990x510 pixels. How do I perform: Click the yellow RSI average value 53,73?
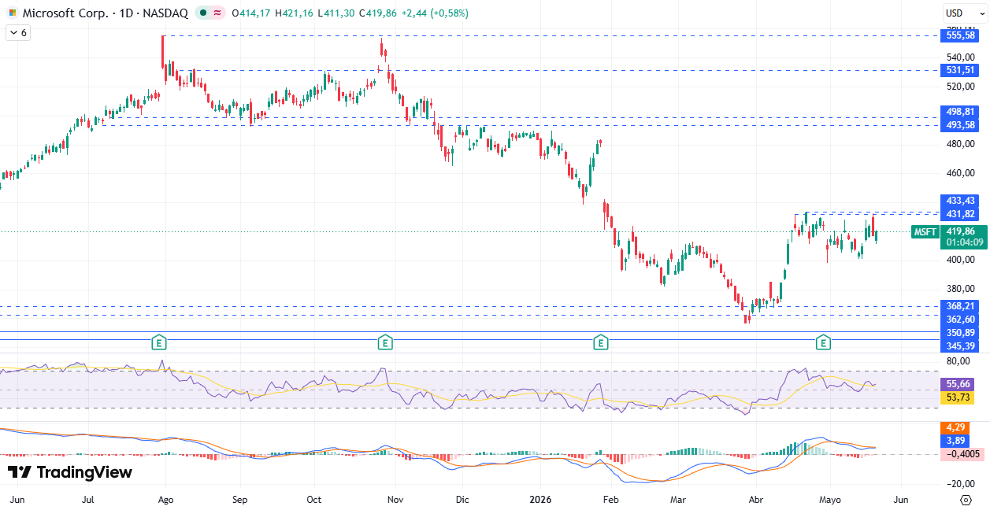(x=958, y=397)
